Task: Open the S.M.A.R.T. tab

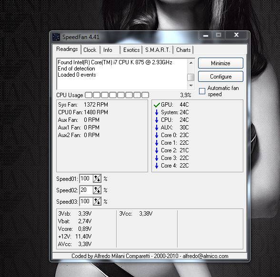Action: (158, 50)
